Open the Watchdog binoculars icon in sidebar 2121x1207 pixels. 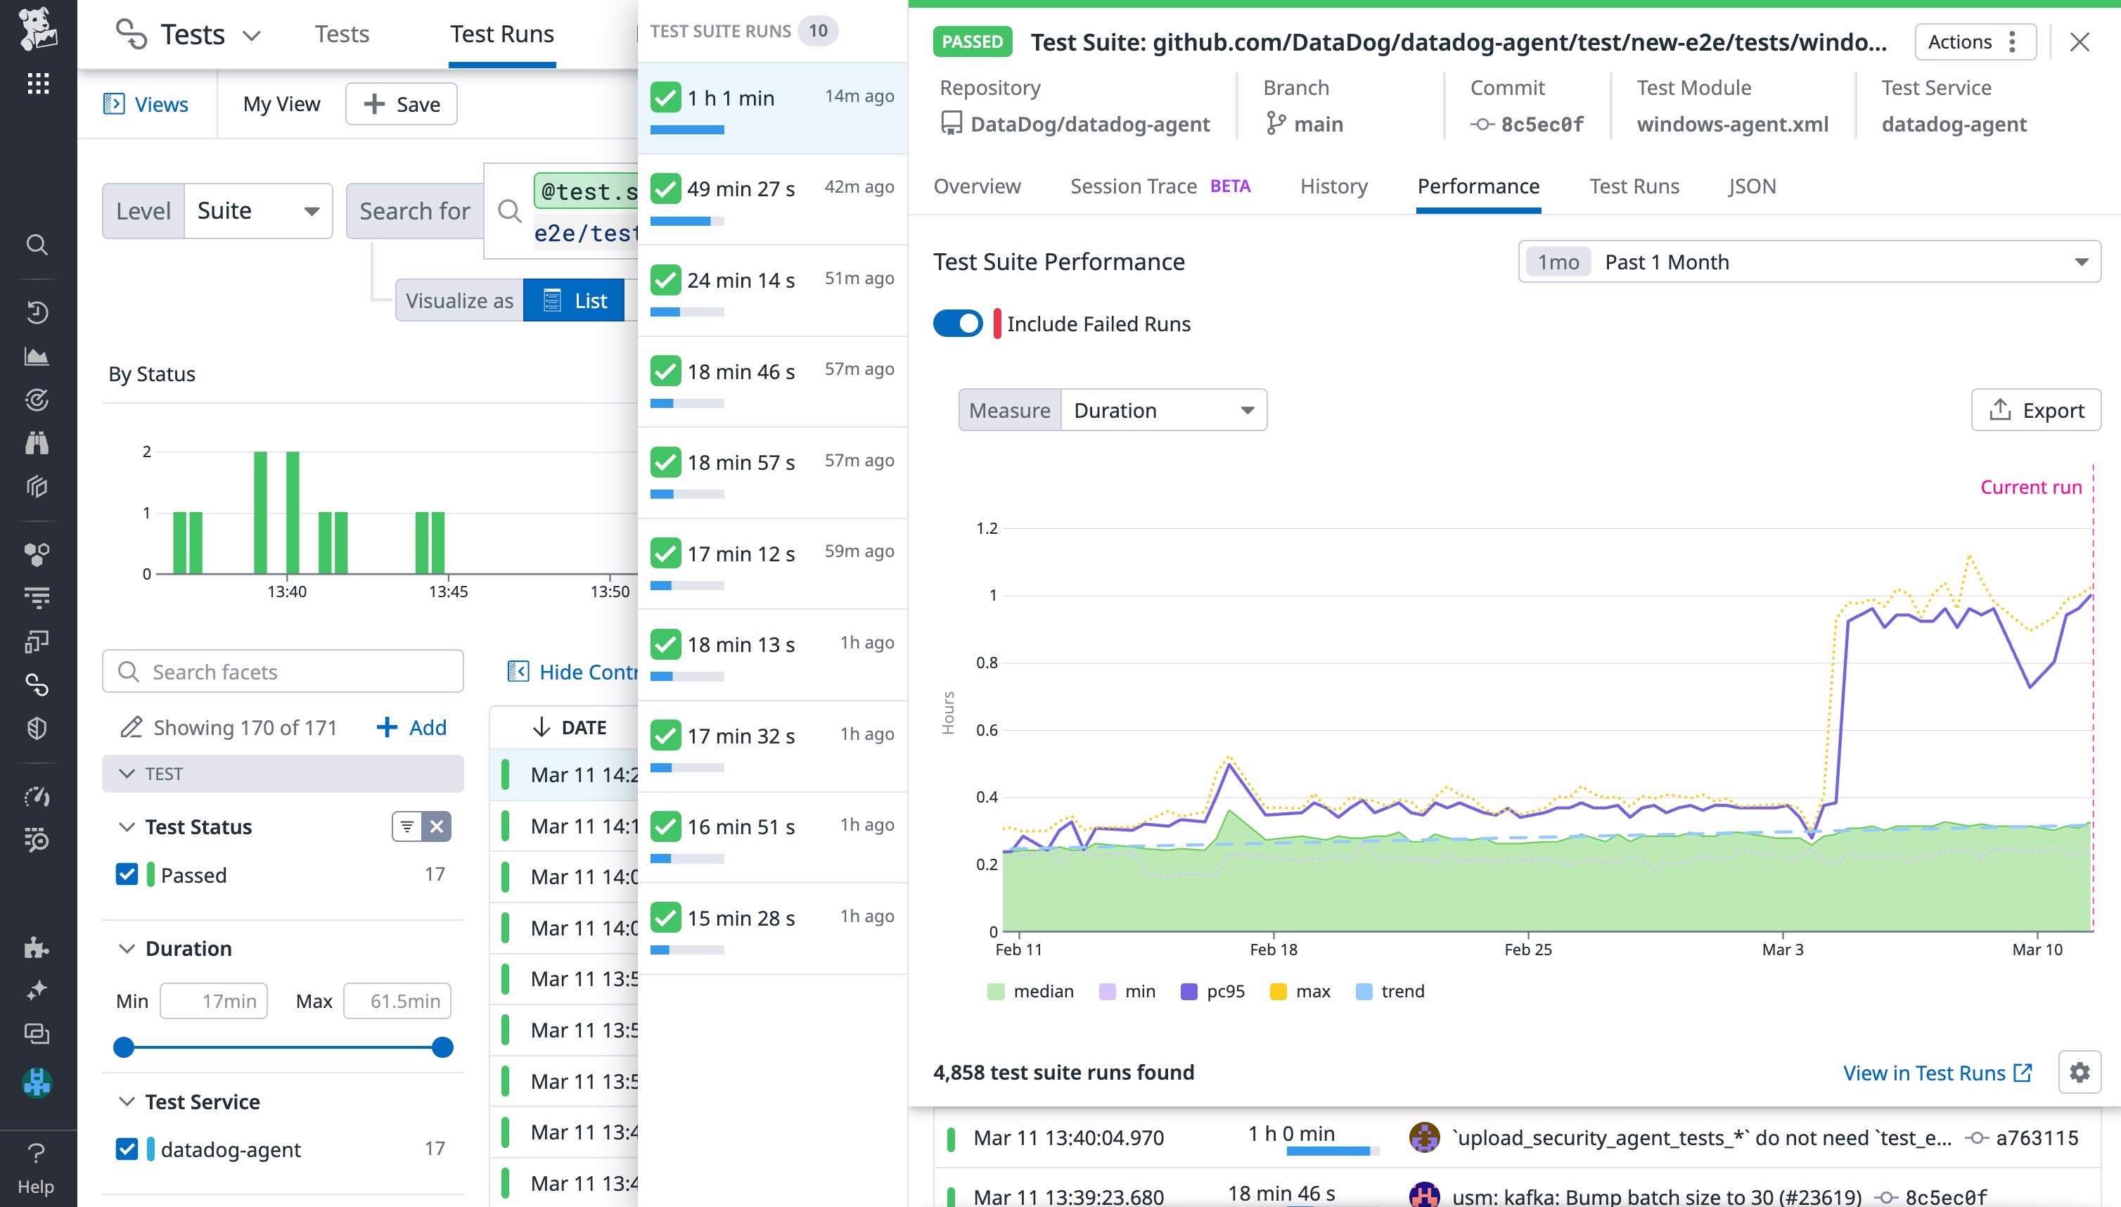37,442
